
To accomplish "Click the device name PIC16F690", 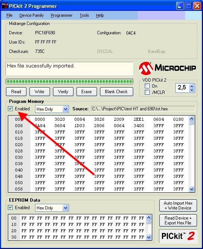I will [45, 33].
